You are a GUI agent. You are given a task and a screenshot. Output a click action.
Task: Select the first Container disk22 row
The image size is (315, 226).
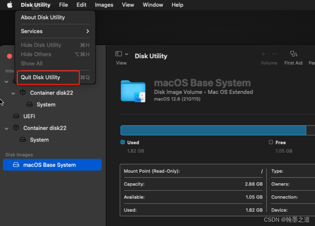click(x=52, y=93)
